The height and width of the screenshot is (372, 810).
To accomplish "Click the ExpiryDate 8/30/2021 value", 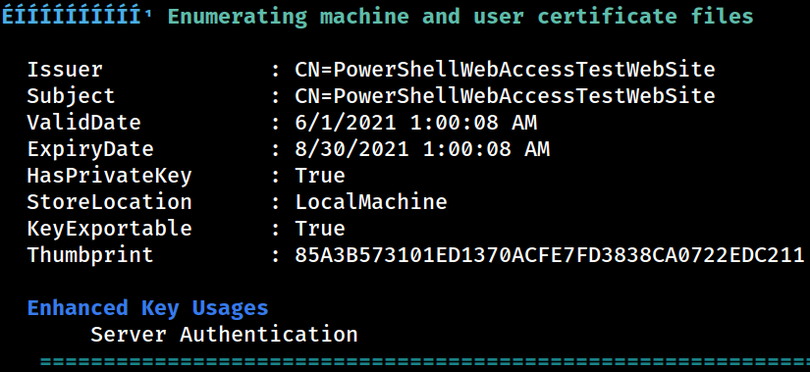I will coord(422,149).
